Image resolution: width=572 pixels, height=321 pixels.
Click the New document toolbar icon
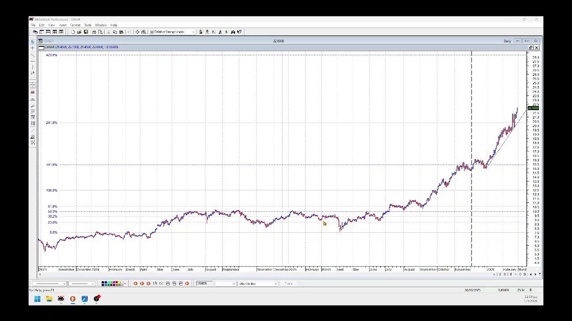coord(73,32)
